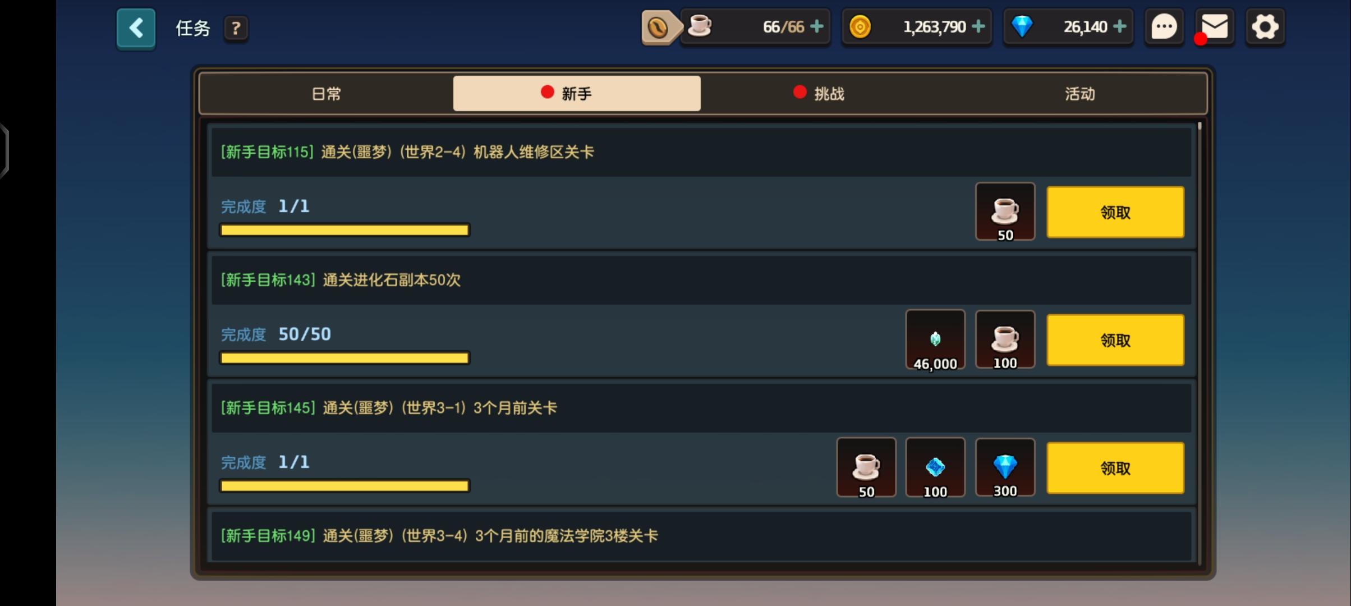1351x606 pixels.
Task: Claim reward for 新手目标115
Action: pos(1115,212)
